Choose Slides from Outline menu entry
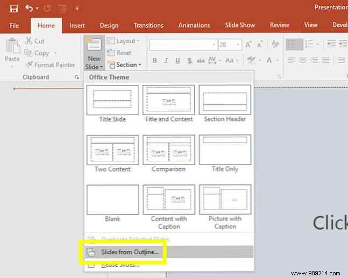This screenshot has width=348, height=278. [x=169, y=252]
